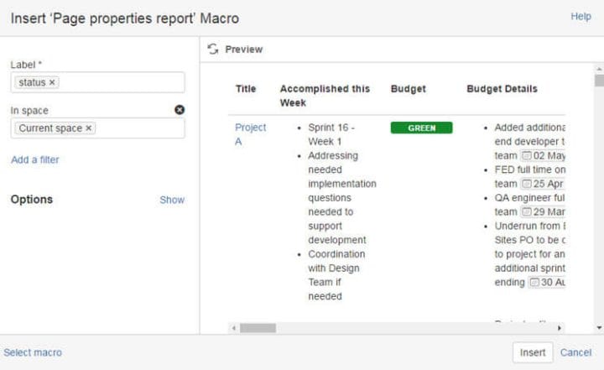604x370 pixels.
Task: Click the Preview refresh icon
Action: click(213, 50)
